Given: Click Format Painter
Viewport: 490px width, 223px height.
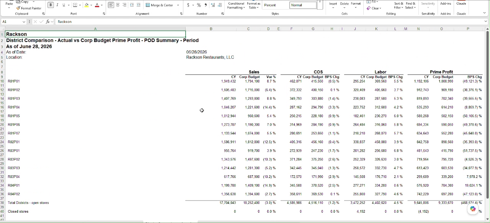Looking at the screenshot, I should (x=29, y=8).
